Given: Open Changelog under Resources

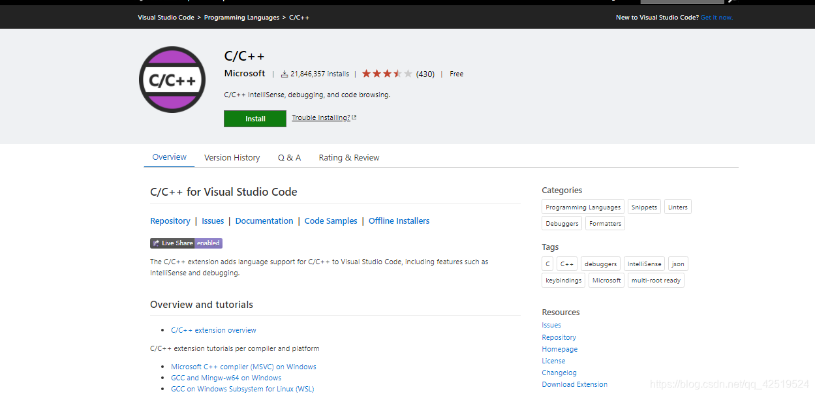Looking at the screenshot, I should click(x=559, y=373).
